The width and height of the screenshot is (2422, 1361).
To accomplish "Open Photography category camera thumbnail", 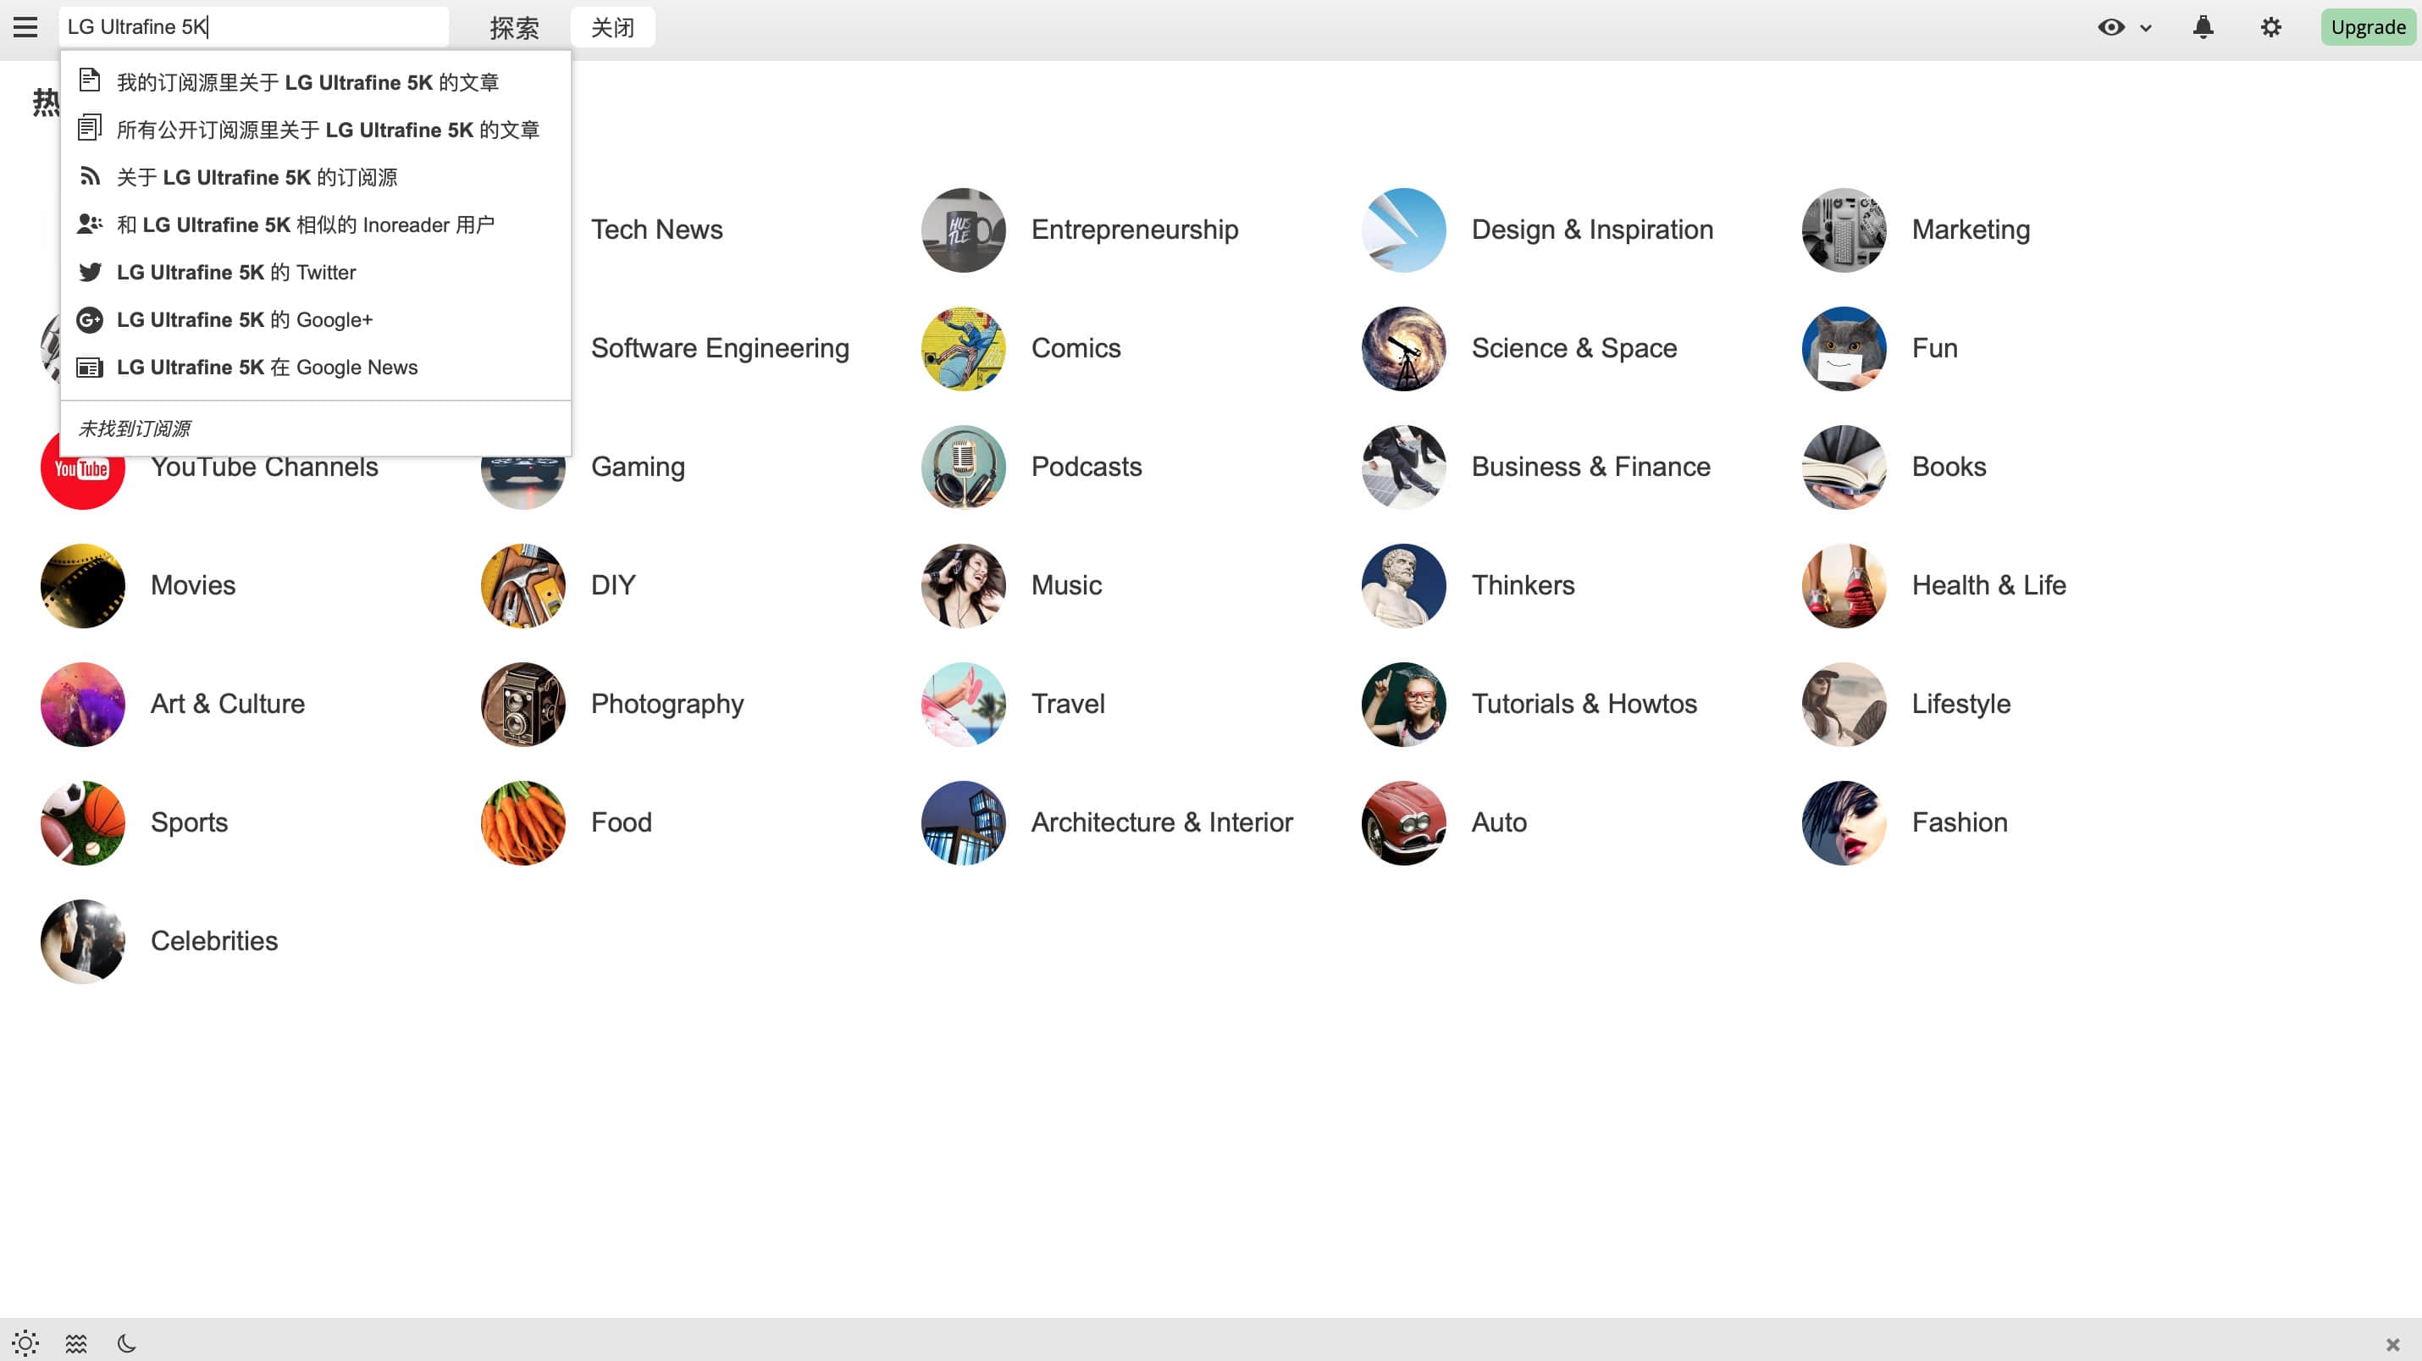I will pyautogui.click(x=523, y=705).
